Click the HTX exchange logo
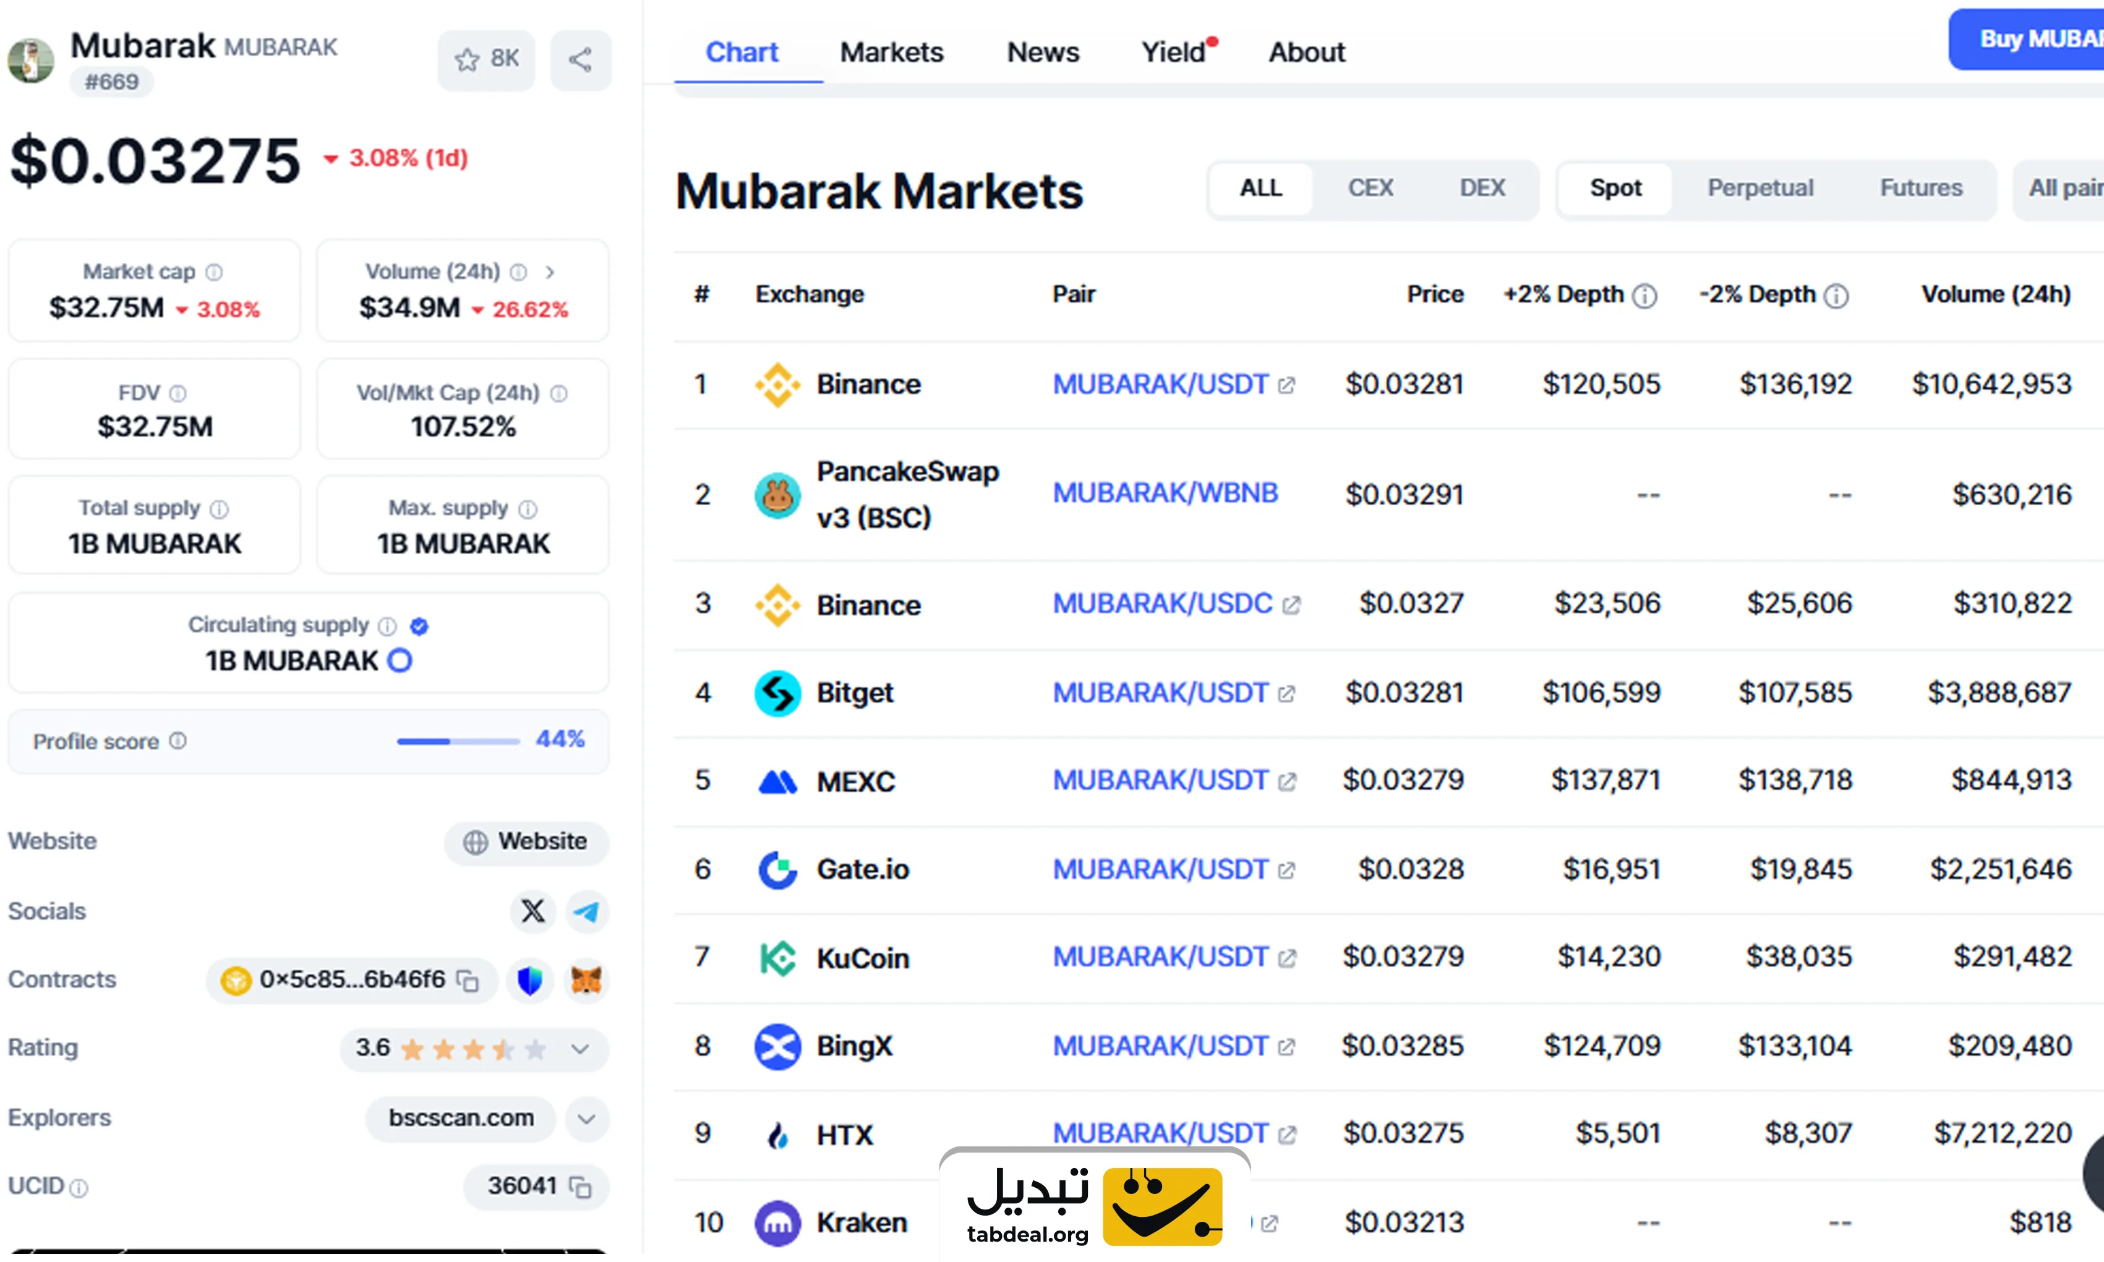Screen dimensions: 2104x1262 pos(777,1135)
